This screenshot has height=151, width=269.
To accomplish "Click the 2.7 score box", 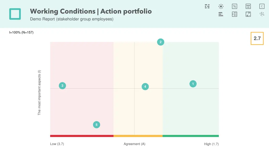I will point(257,39).
